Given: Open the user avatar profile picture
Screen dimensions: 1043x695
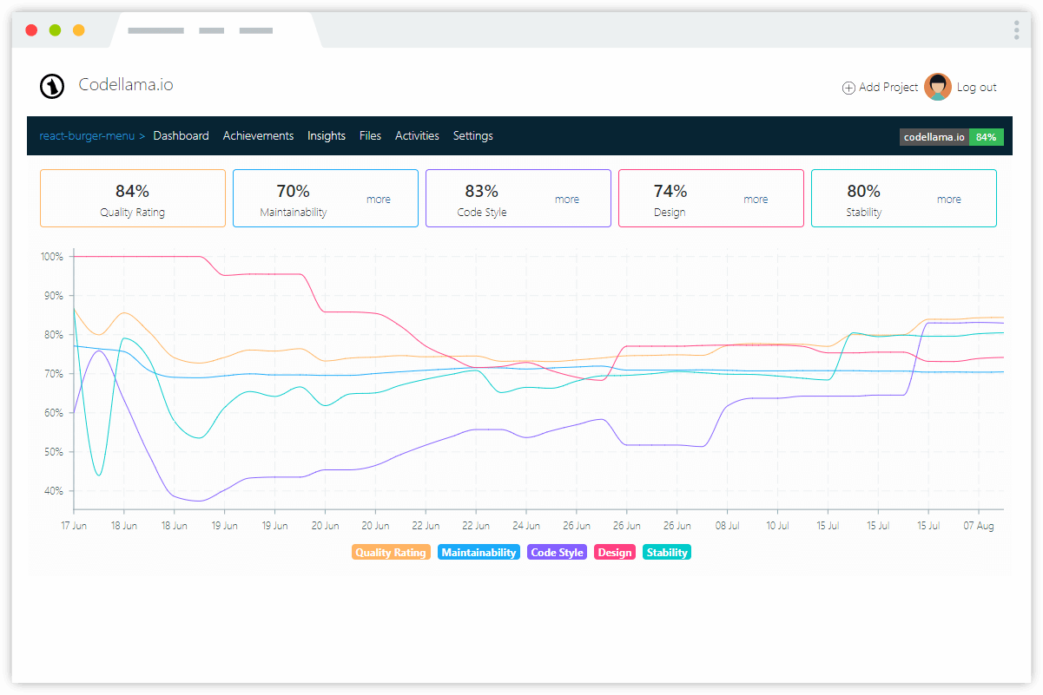Looking at the screenshot, I should point(938,87).
